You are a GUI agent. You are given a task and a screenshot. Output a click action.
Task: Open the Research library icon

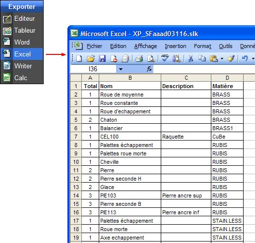tap(176, 58)
